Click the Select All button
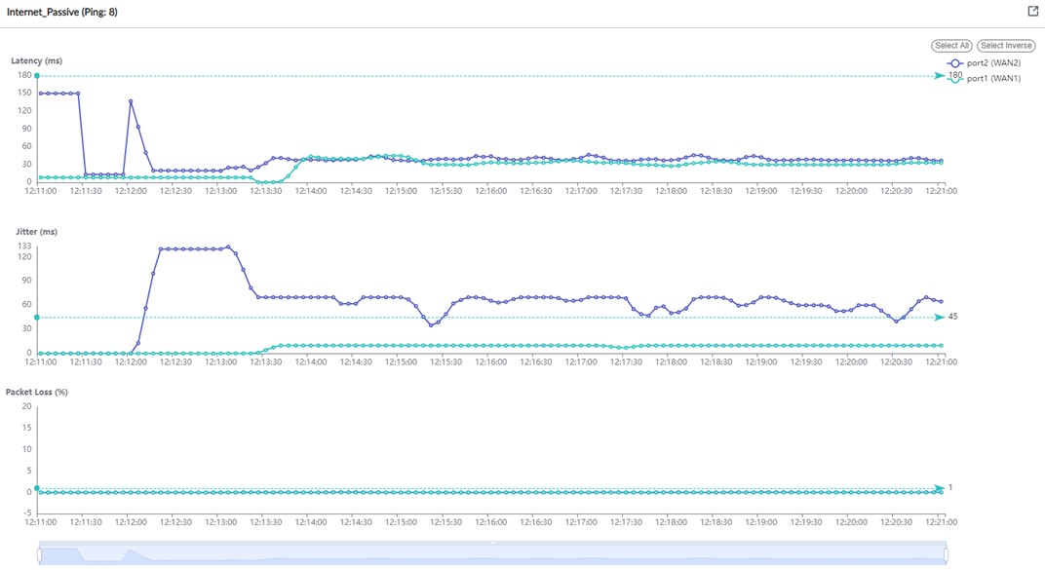This screenshot has width=1045, height=570. point(951,45)
